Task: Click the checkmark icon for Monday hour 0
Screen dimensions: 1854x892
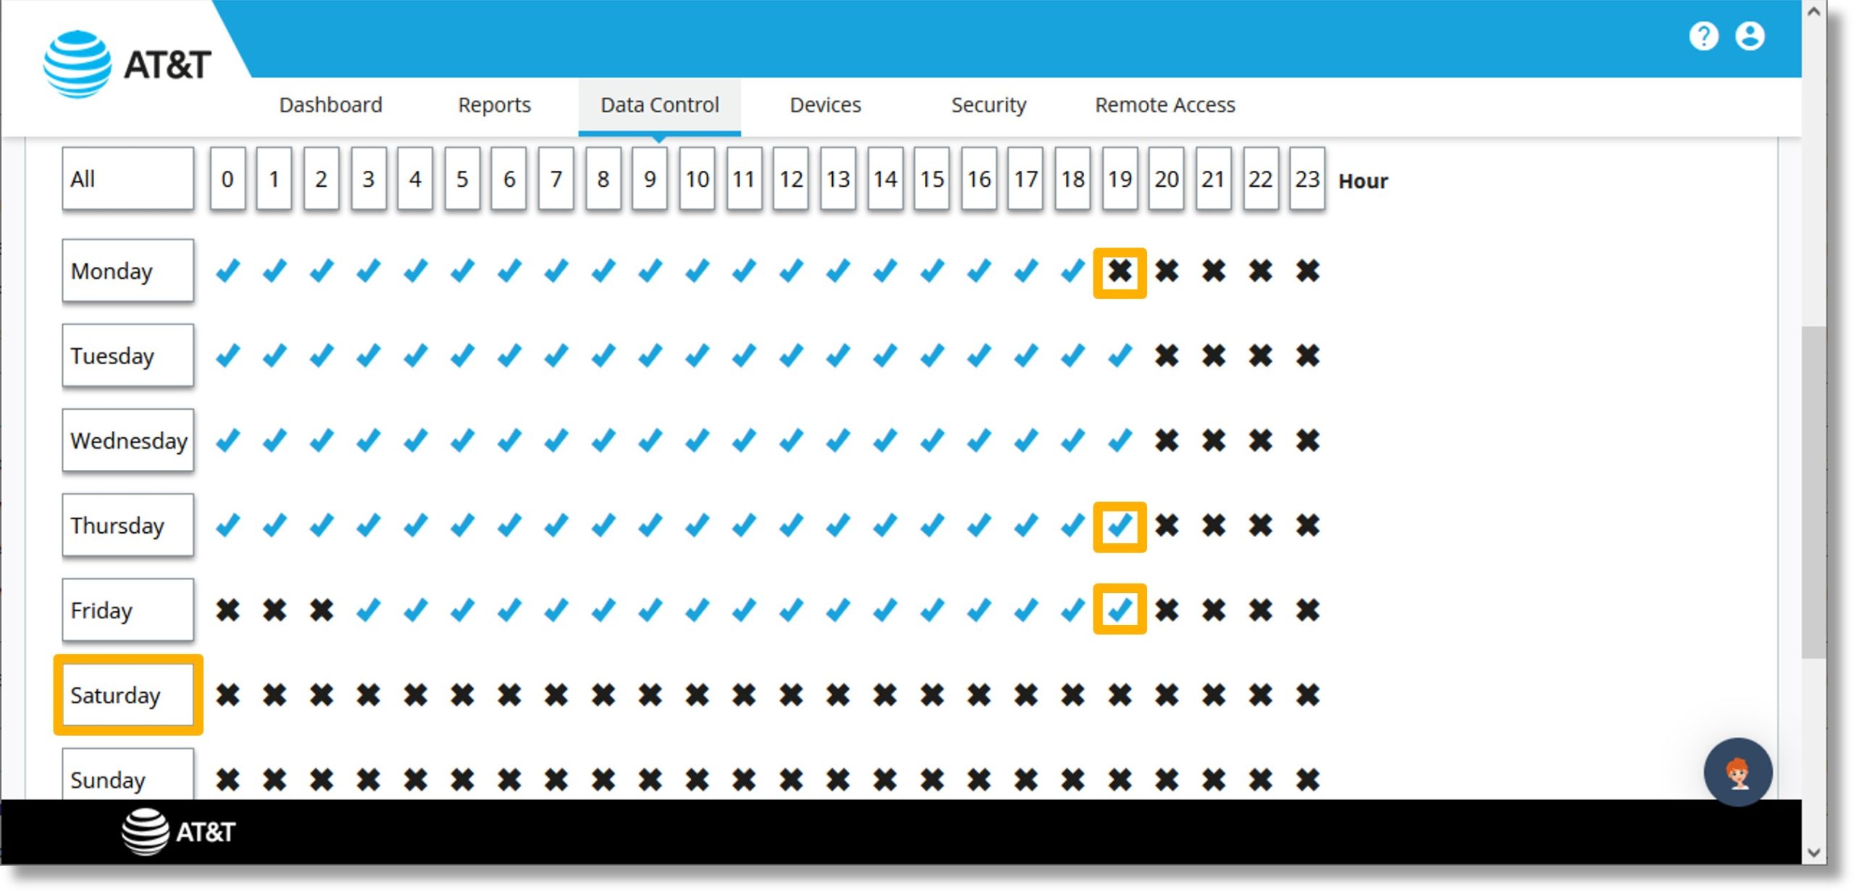Action: 228,271
